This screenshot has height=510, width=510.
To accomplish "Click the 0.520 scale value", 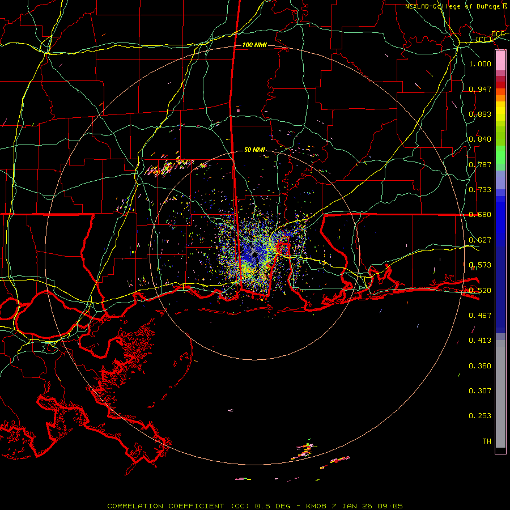I will [x=480, y=291].
